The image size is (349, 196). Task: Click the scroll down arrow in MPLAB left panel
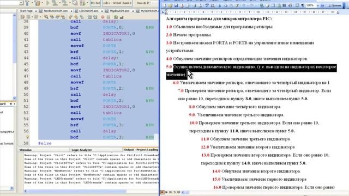click(x=15, y=98)
